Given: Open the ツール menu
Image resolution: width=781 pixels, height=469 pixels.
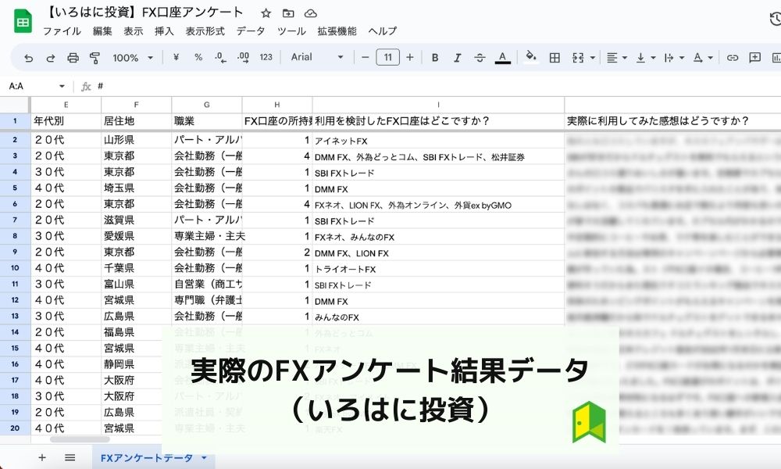Looking at the screenshot, I should (x=291, y=31).
